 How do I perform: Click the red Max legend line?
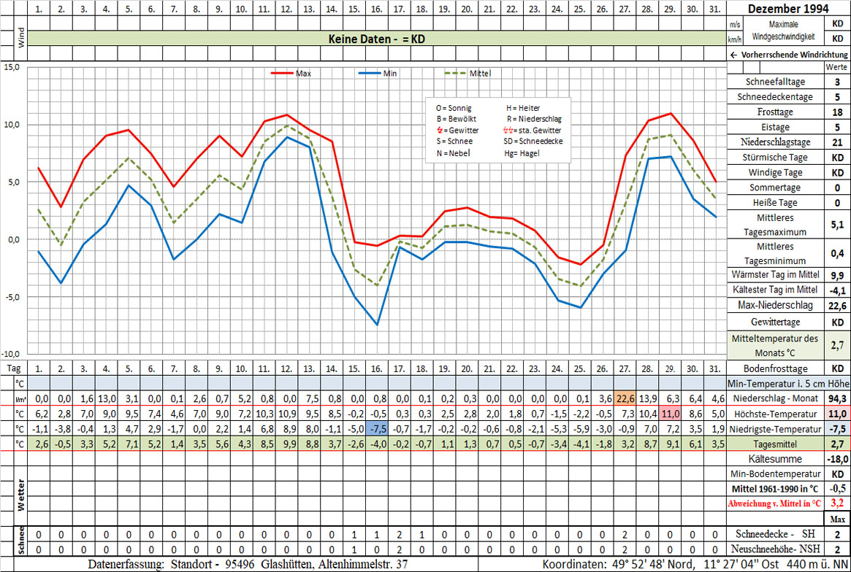pyautogui.click(x=282, y=74)
